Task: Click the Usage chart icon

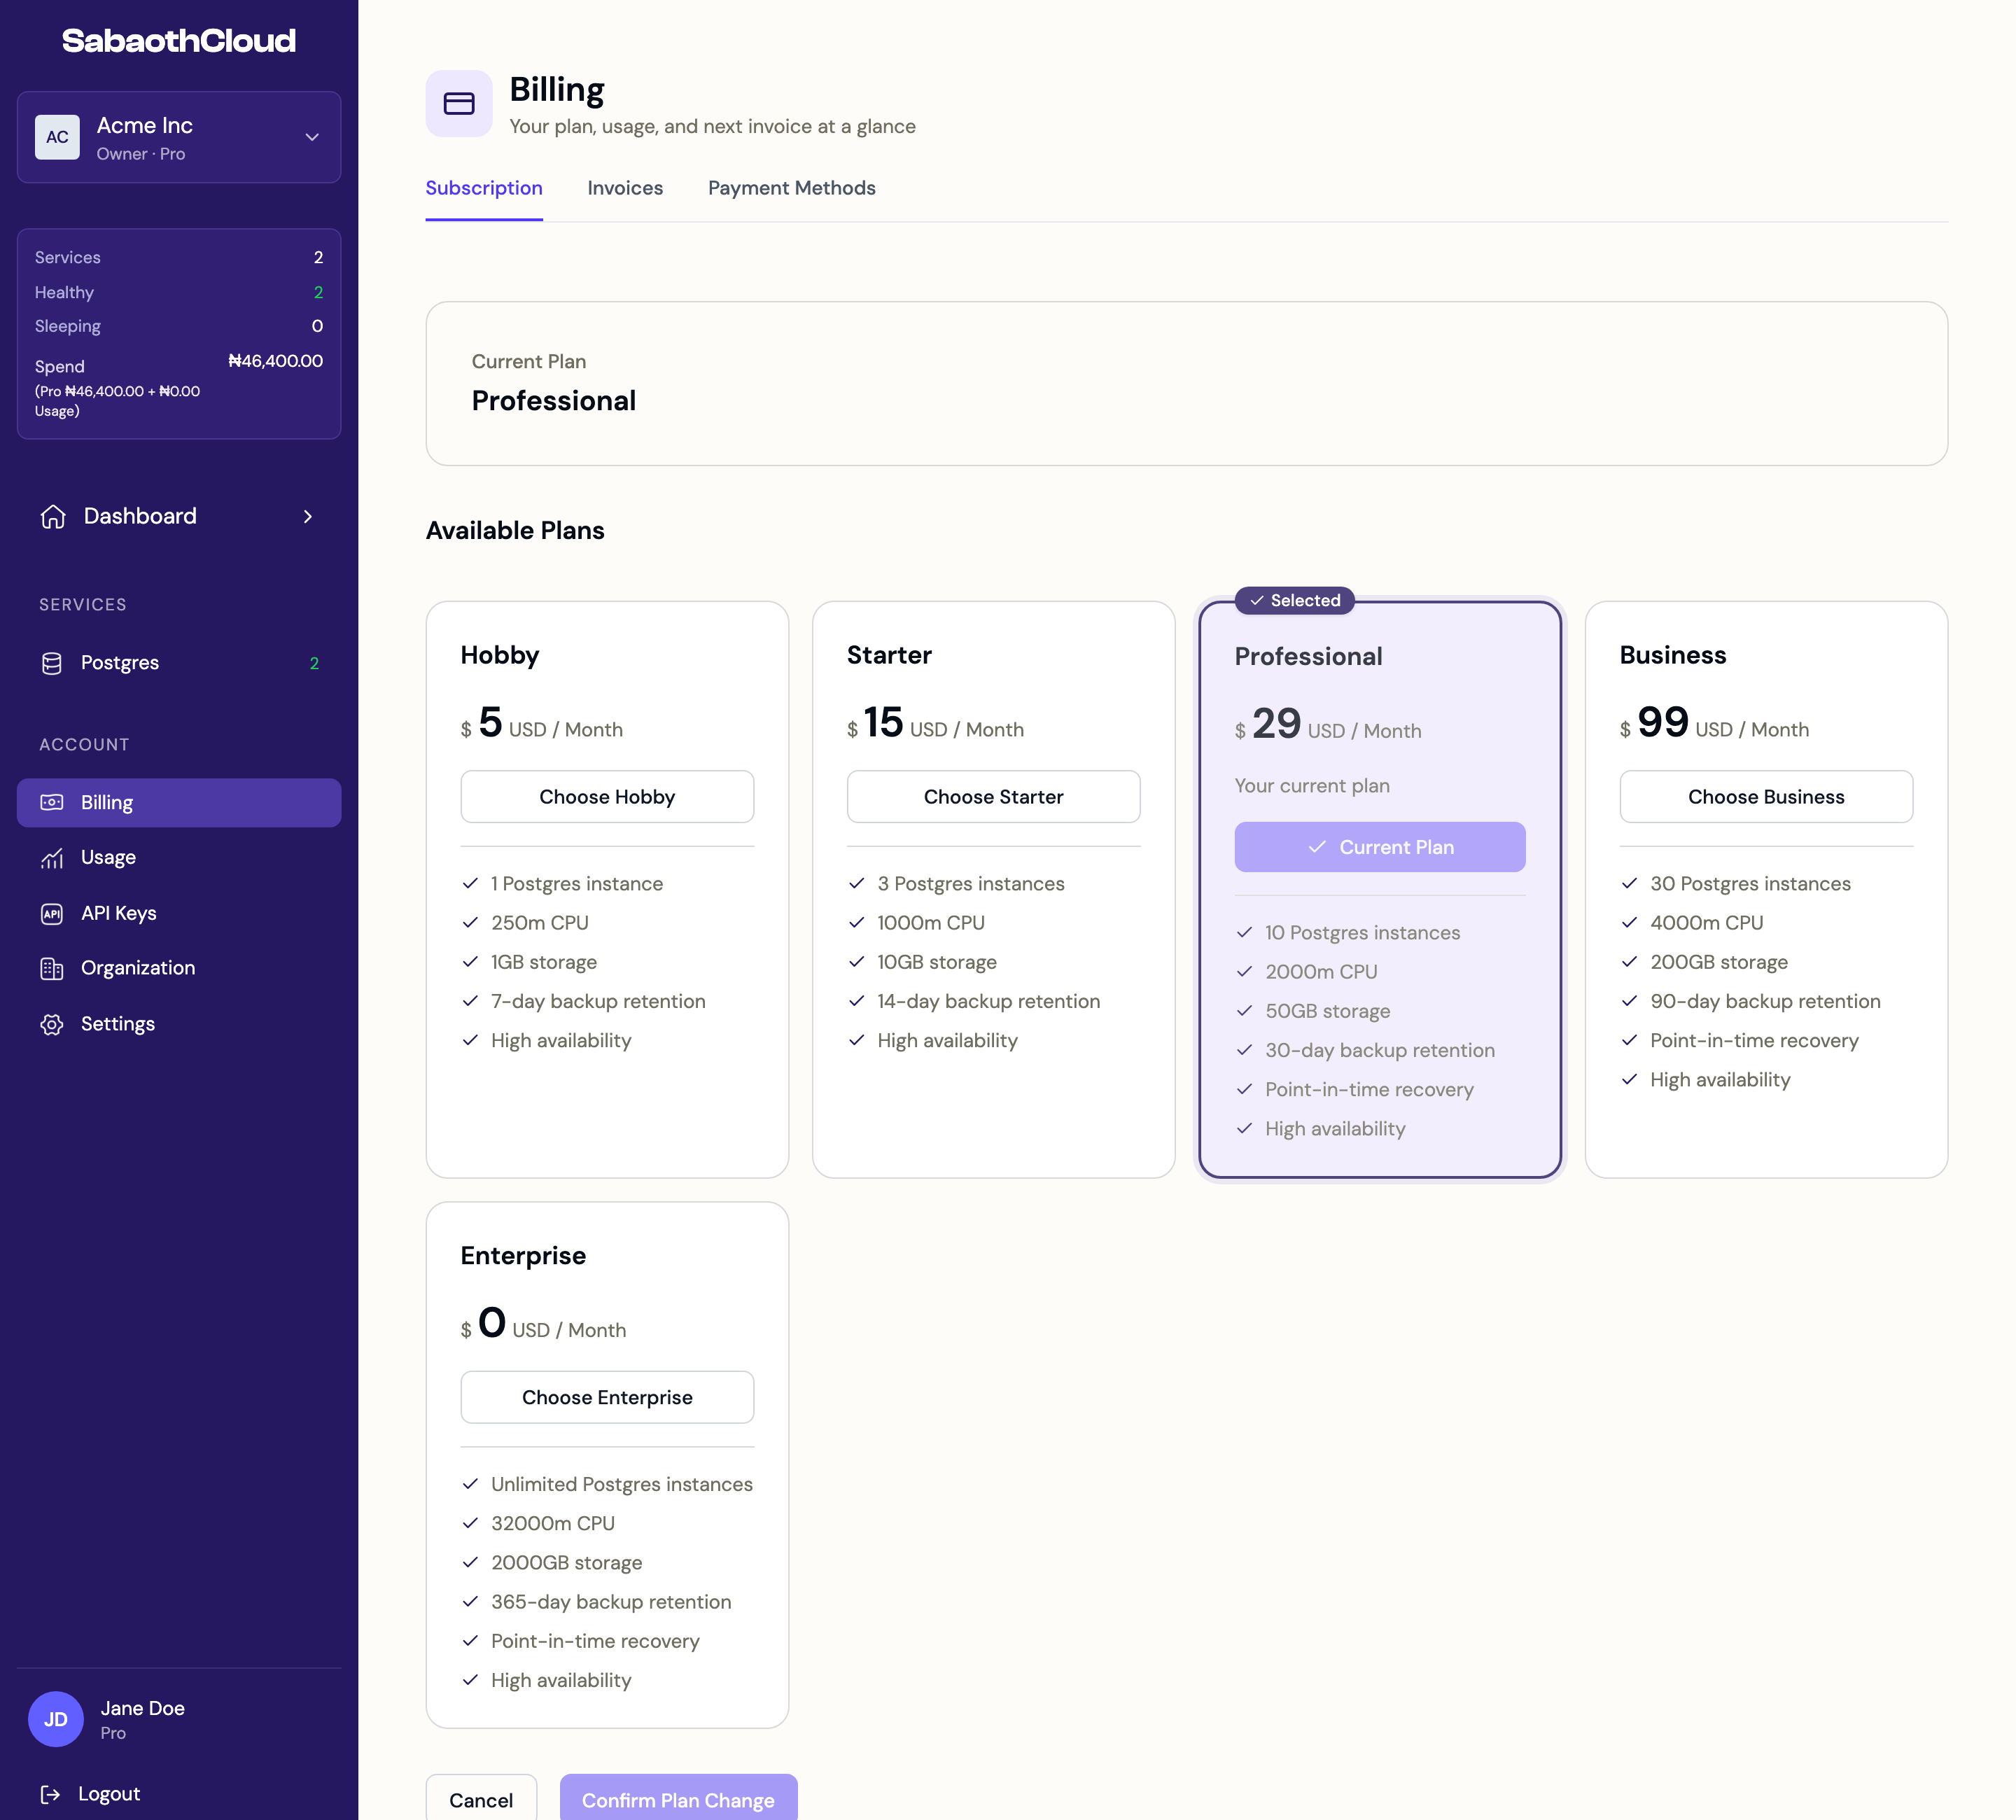Action: (x=52, y=858)
